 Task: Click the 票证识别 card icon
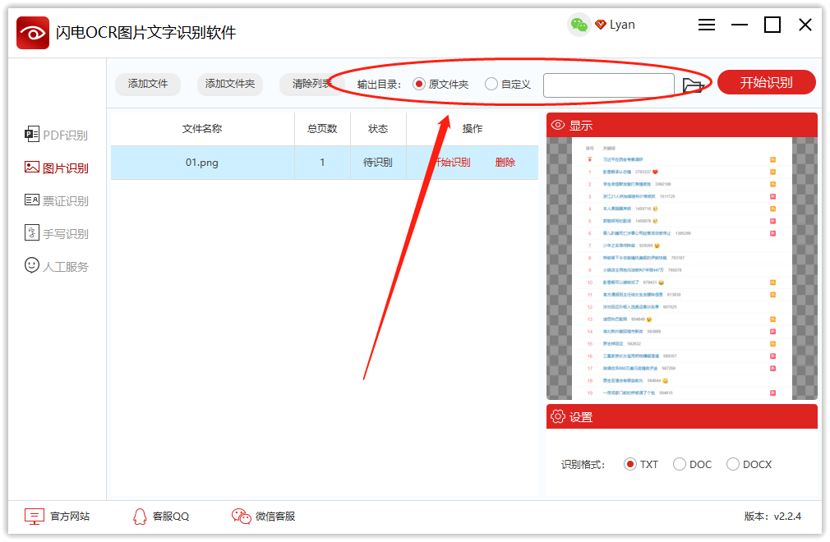tap(32, 200)
